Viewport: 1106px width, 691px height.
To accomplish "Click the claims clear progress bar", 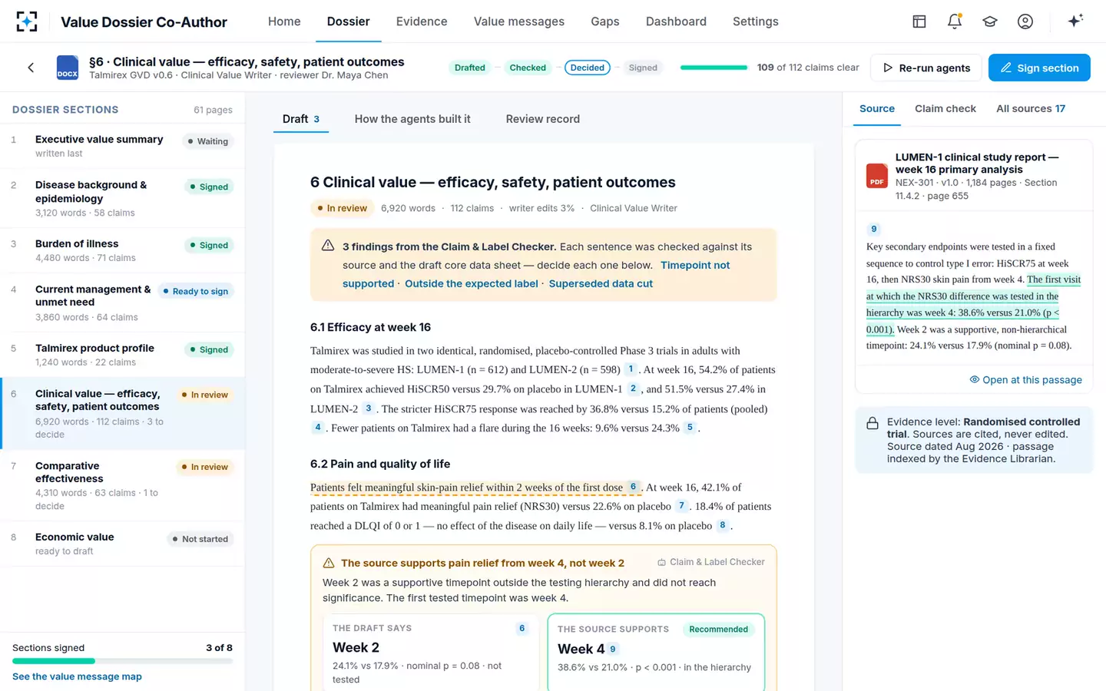I will (x=714, y=68).
